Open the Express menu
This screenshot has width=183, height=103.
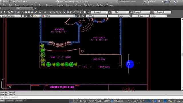[69, 5]
